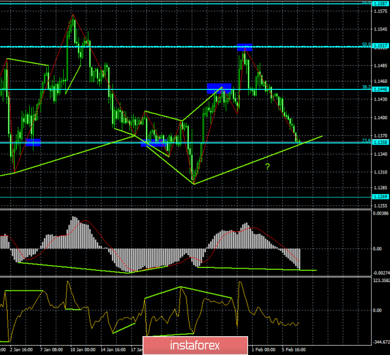Click the 14 Jan 16:00 time label
The width and height of the screenshot is (390, 355).
113,350
